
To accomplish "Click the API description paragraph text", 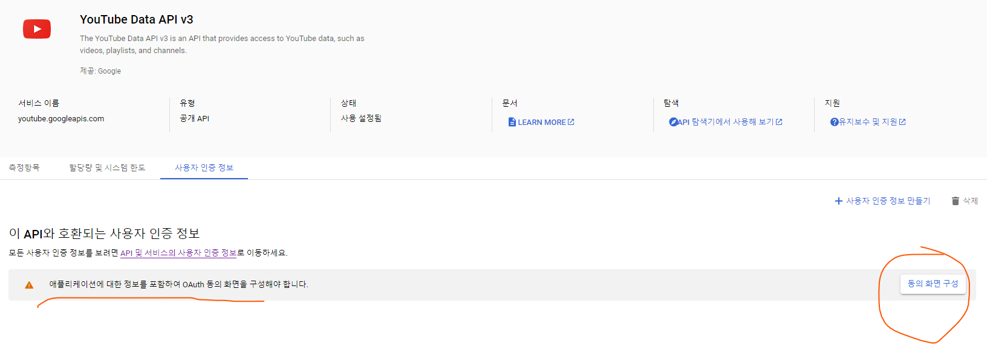I will 222,44.
